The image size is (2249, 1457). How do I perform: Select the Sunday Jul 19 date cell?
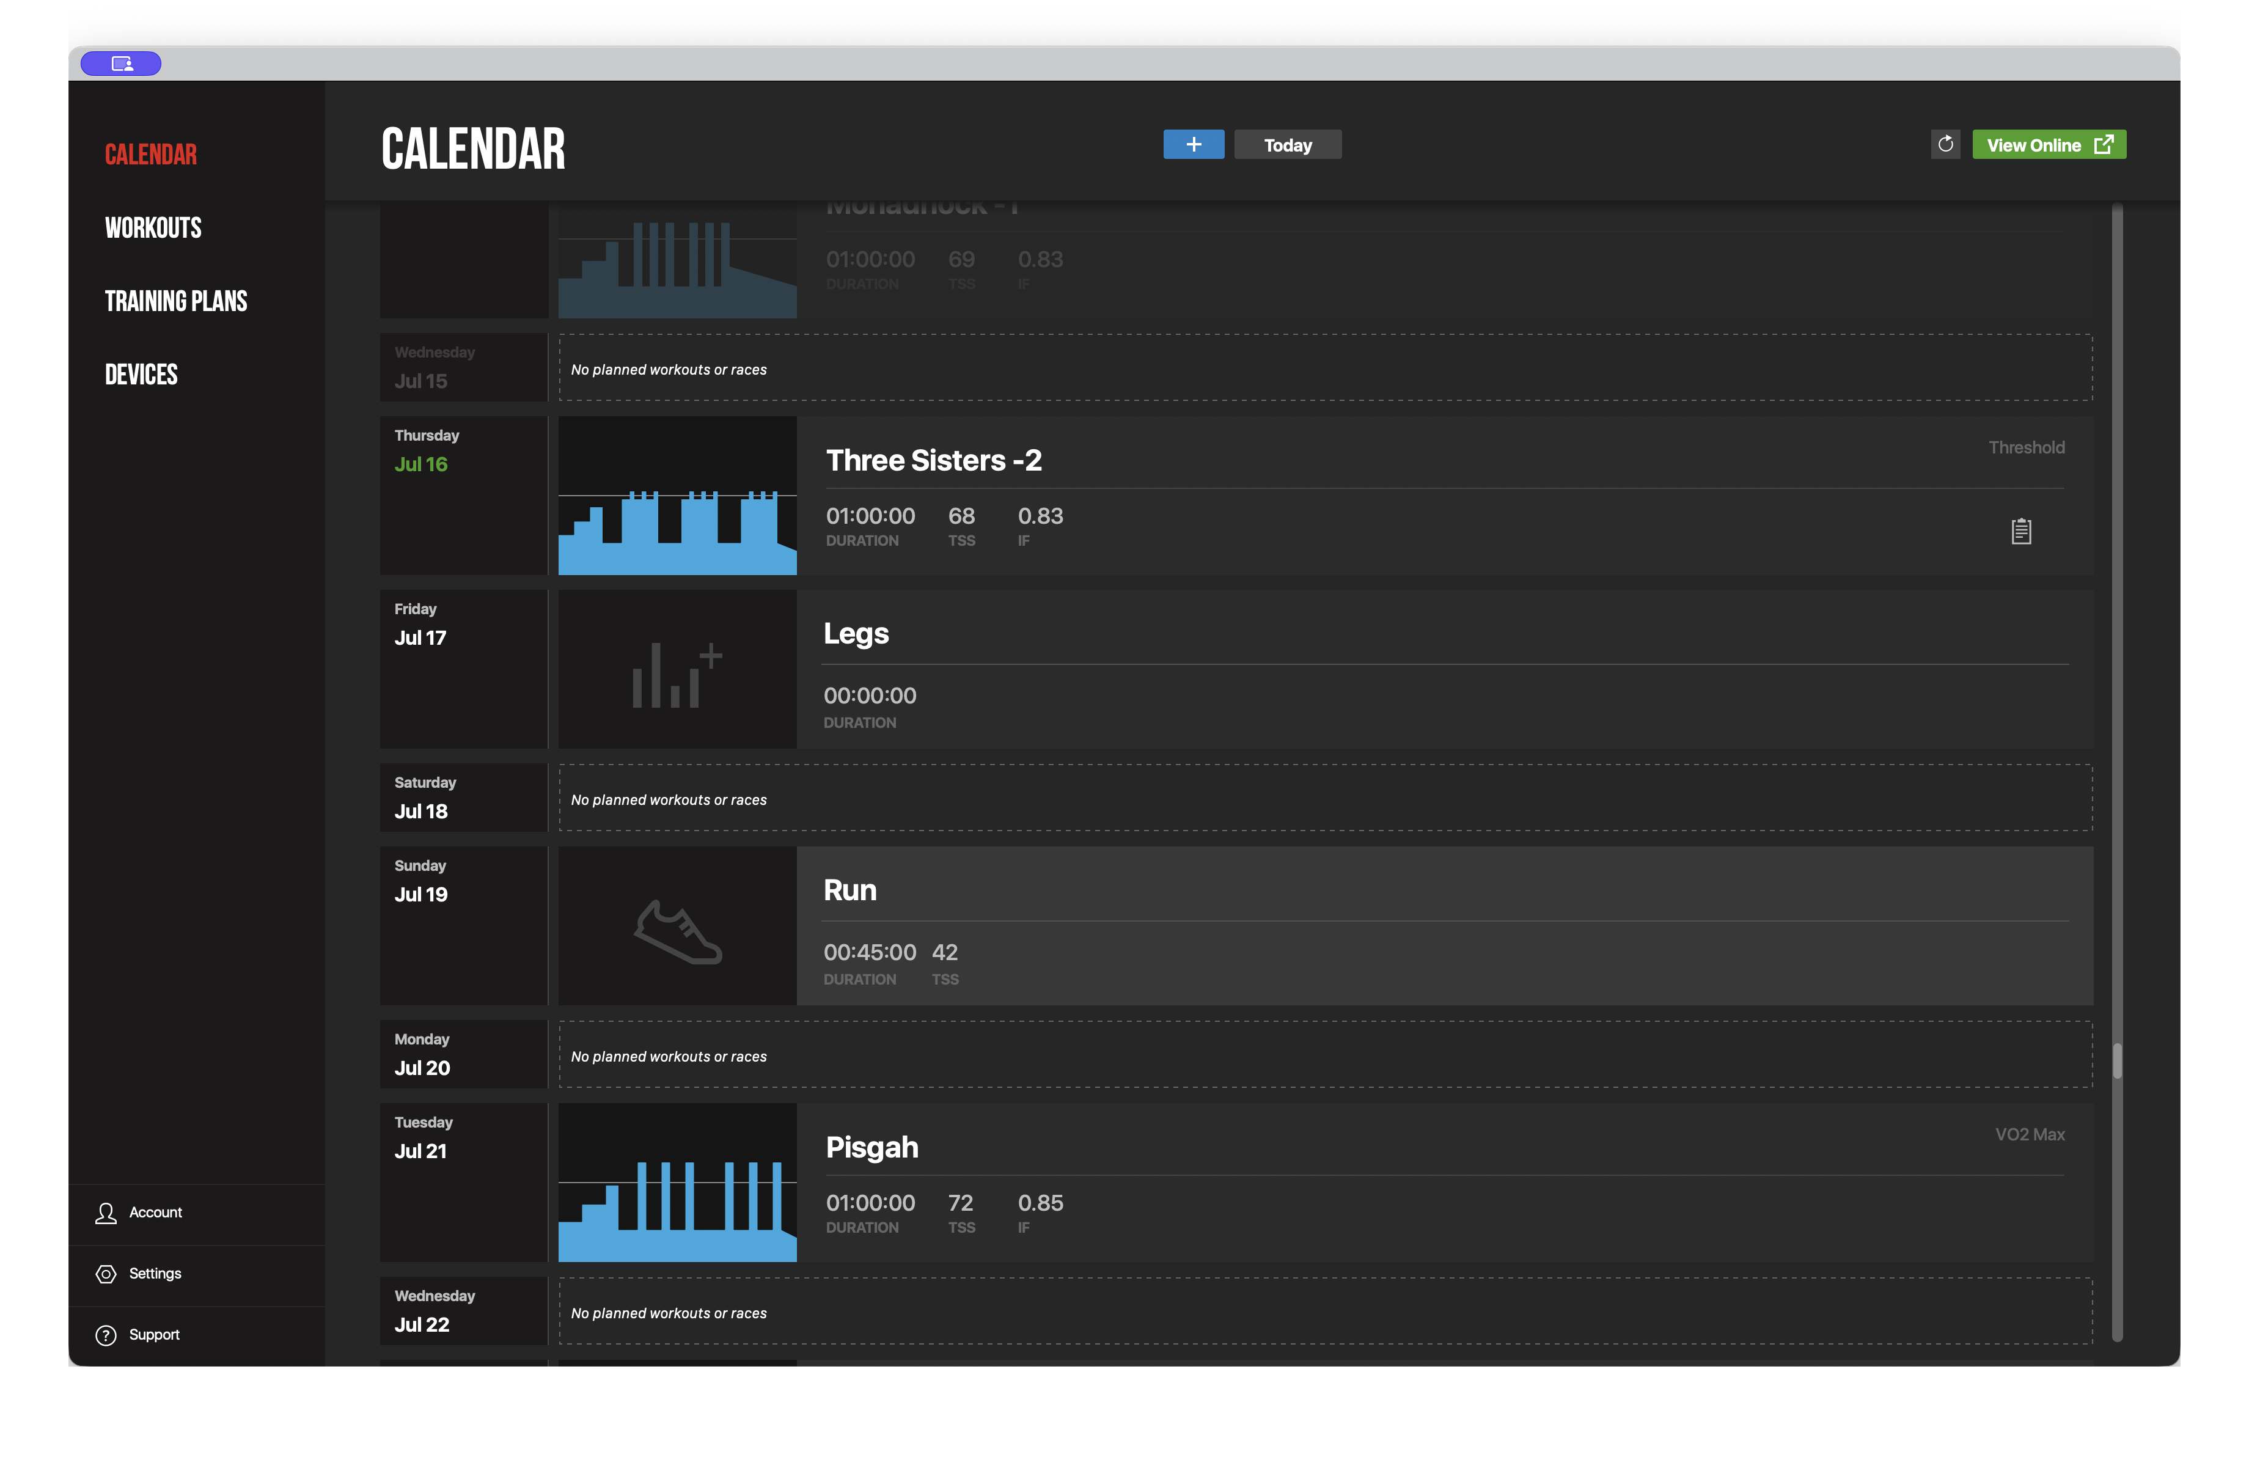463,926
